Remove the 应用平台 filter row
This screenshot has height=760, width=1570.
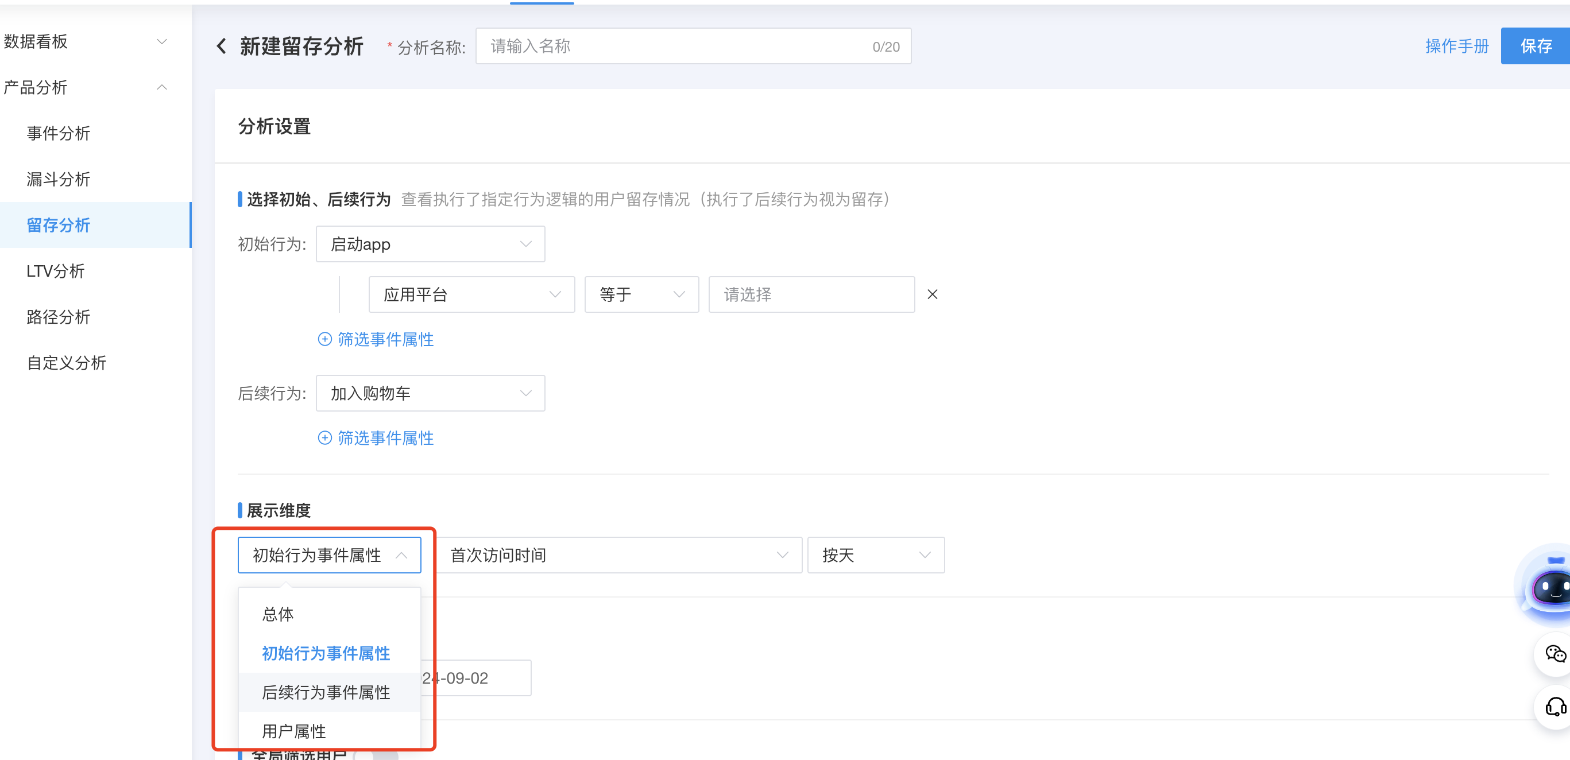pos(932,294)
